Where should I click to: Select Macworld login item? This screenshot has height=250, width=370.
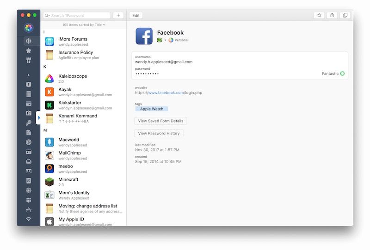(x=84, y=142)
